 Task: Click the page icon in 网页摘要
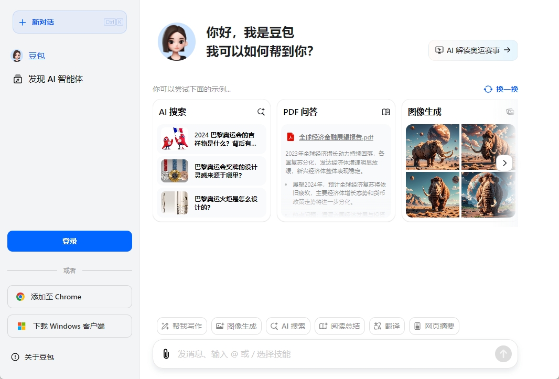417,326
